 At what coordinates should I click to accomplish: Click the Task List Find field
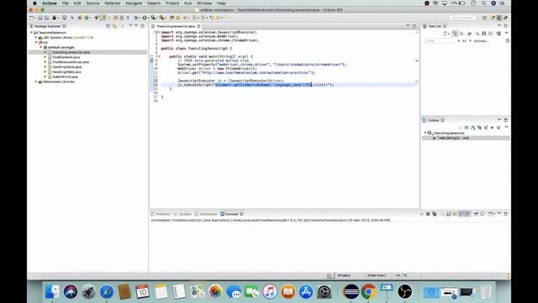click(439, 41)
